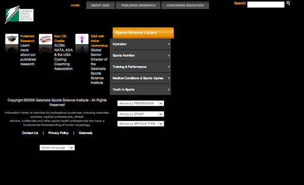Open the Earn CE Credits link
This screenshot has width=304, height=185.
(x=60, y=38)
